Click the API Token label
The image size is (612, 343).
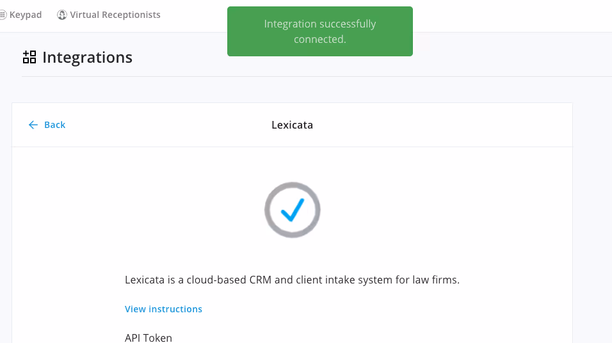[x=149, y=337]
